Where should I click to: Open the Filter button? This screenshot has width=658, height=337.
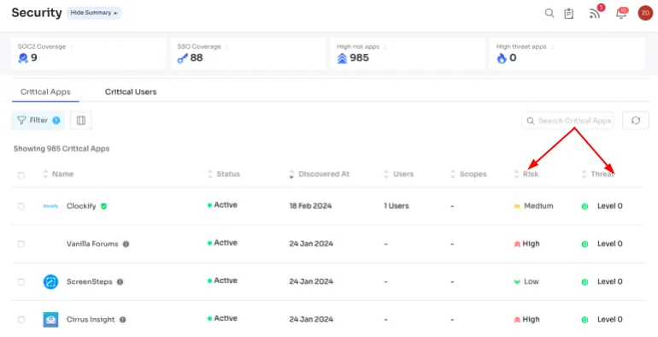[x=38, y=121]
